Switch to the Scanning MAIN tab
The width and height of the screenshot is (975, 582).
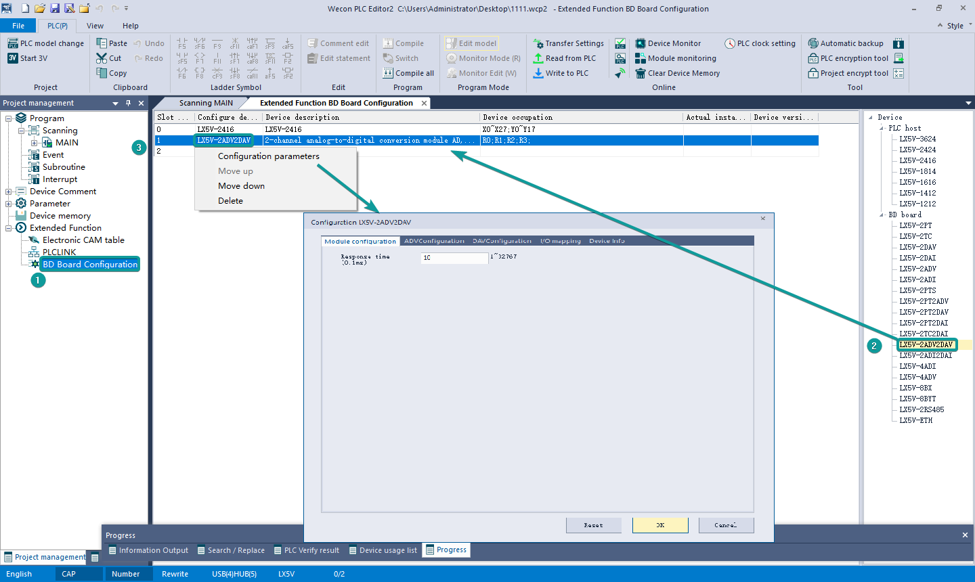(206, 103)
